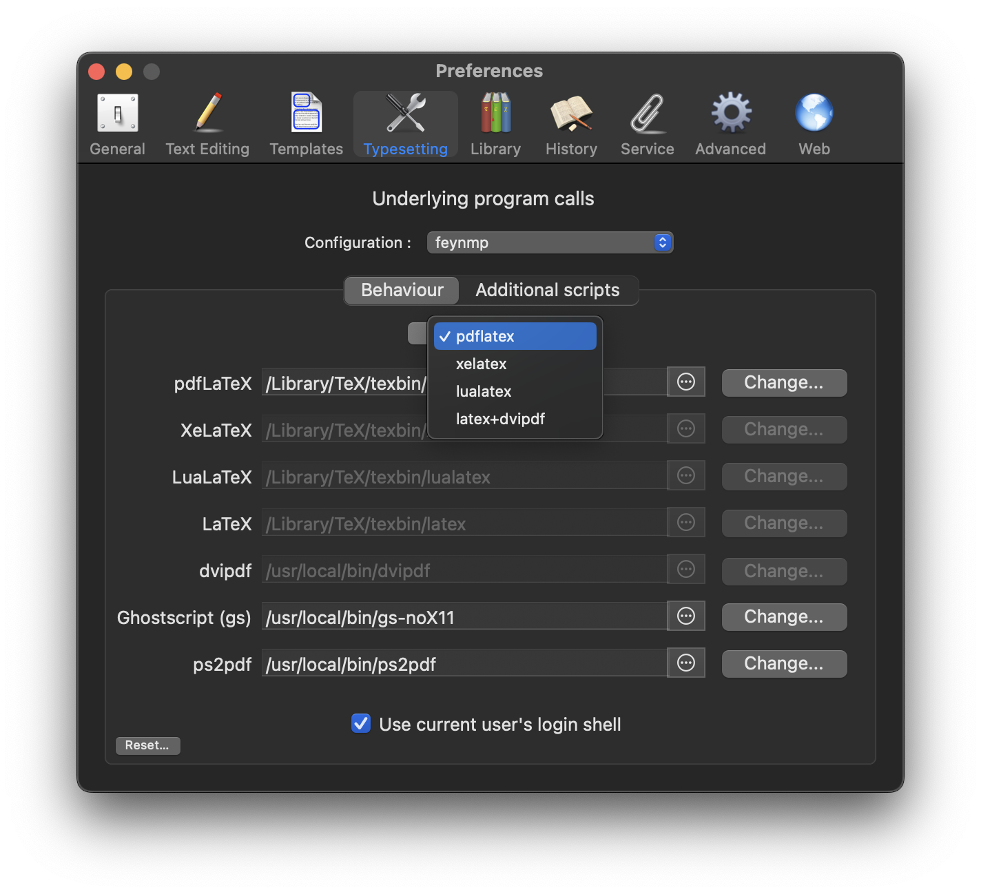Image resolution: width=981 pixels, height=894 pixels.
Task: Switch to Text Editing preferences
Action: coord(207,123)
